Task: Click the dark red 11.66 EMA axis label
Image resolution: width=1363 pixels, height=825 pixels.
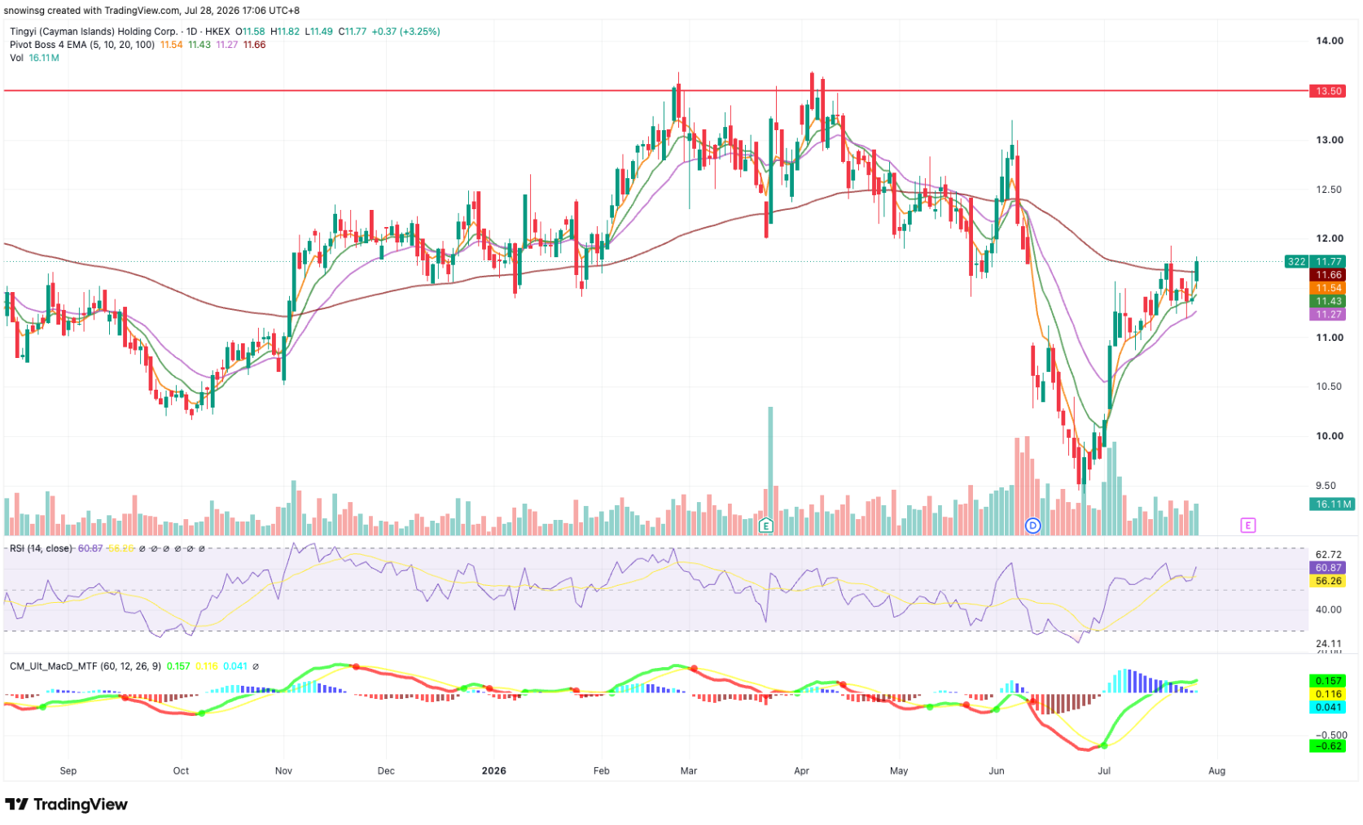Action: [1329, 275]
